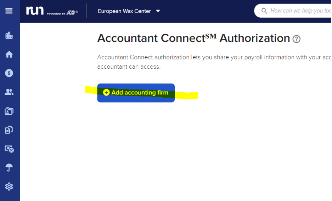The height and width of the screenshot is (201, 332).
Task: Go to Home via house icon
Action: (9, 54)
